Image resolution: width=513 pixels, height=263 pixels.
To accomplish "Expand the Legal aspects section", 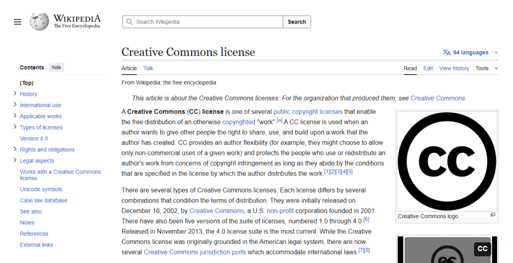I will click(15, 160).
